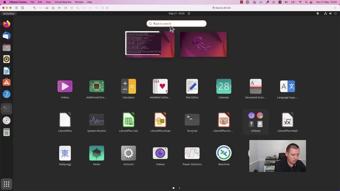The width and height of the screenshot is (340, 191).
Task: Open Files manager in the dock
Action: 7,47
